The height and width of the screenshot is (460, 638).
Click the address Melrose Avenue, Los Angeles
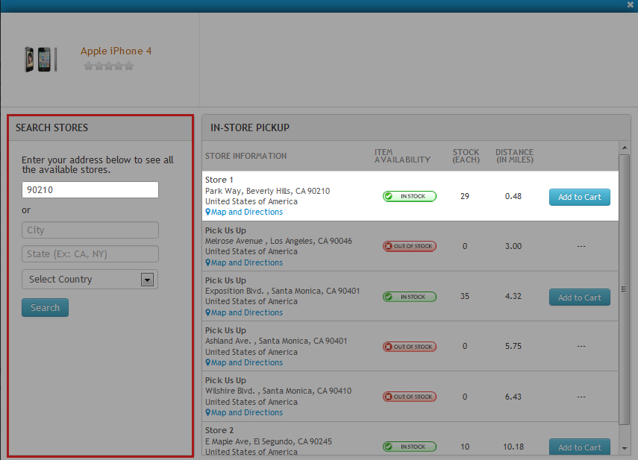tap(278, 242)
